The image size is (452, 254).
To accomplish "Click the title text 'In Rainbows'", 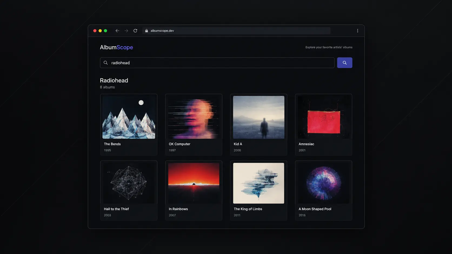I will [x=178, y=209].
